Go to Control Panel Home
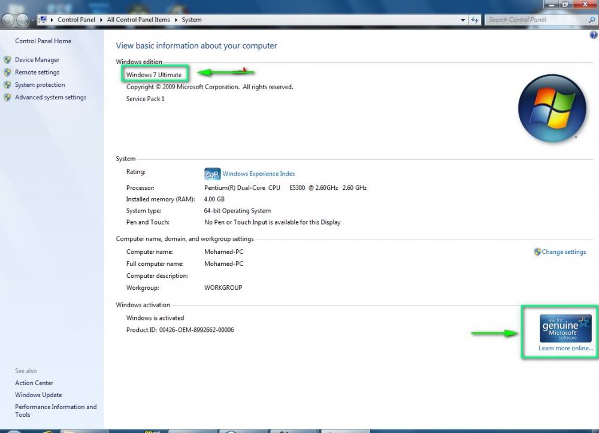599x433 pixels. (43, 41)
